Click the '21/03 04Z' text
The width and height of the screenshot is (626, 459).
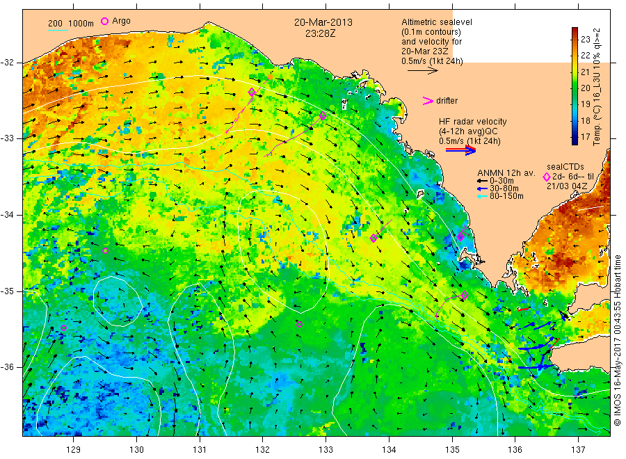[567, 186]
